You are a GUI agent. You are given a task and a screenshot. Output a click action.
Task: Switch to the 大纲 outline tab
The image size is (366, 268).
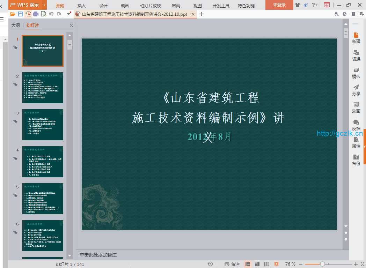[16, 25]
